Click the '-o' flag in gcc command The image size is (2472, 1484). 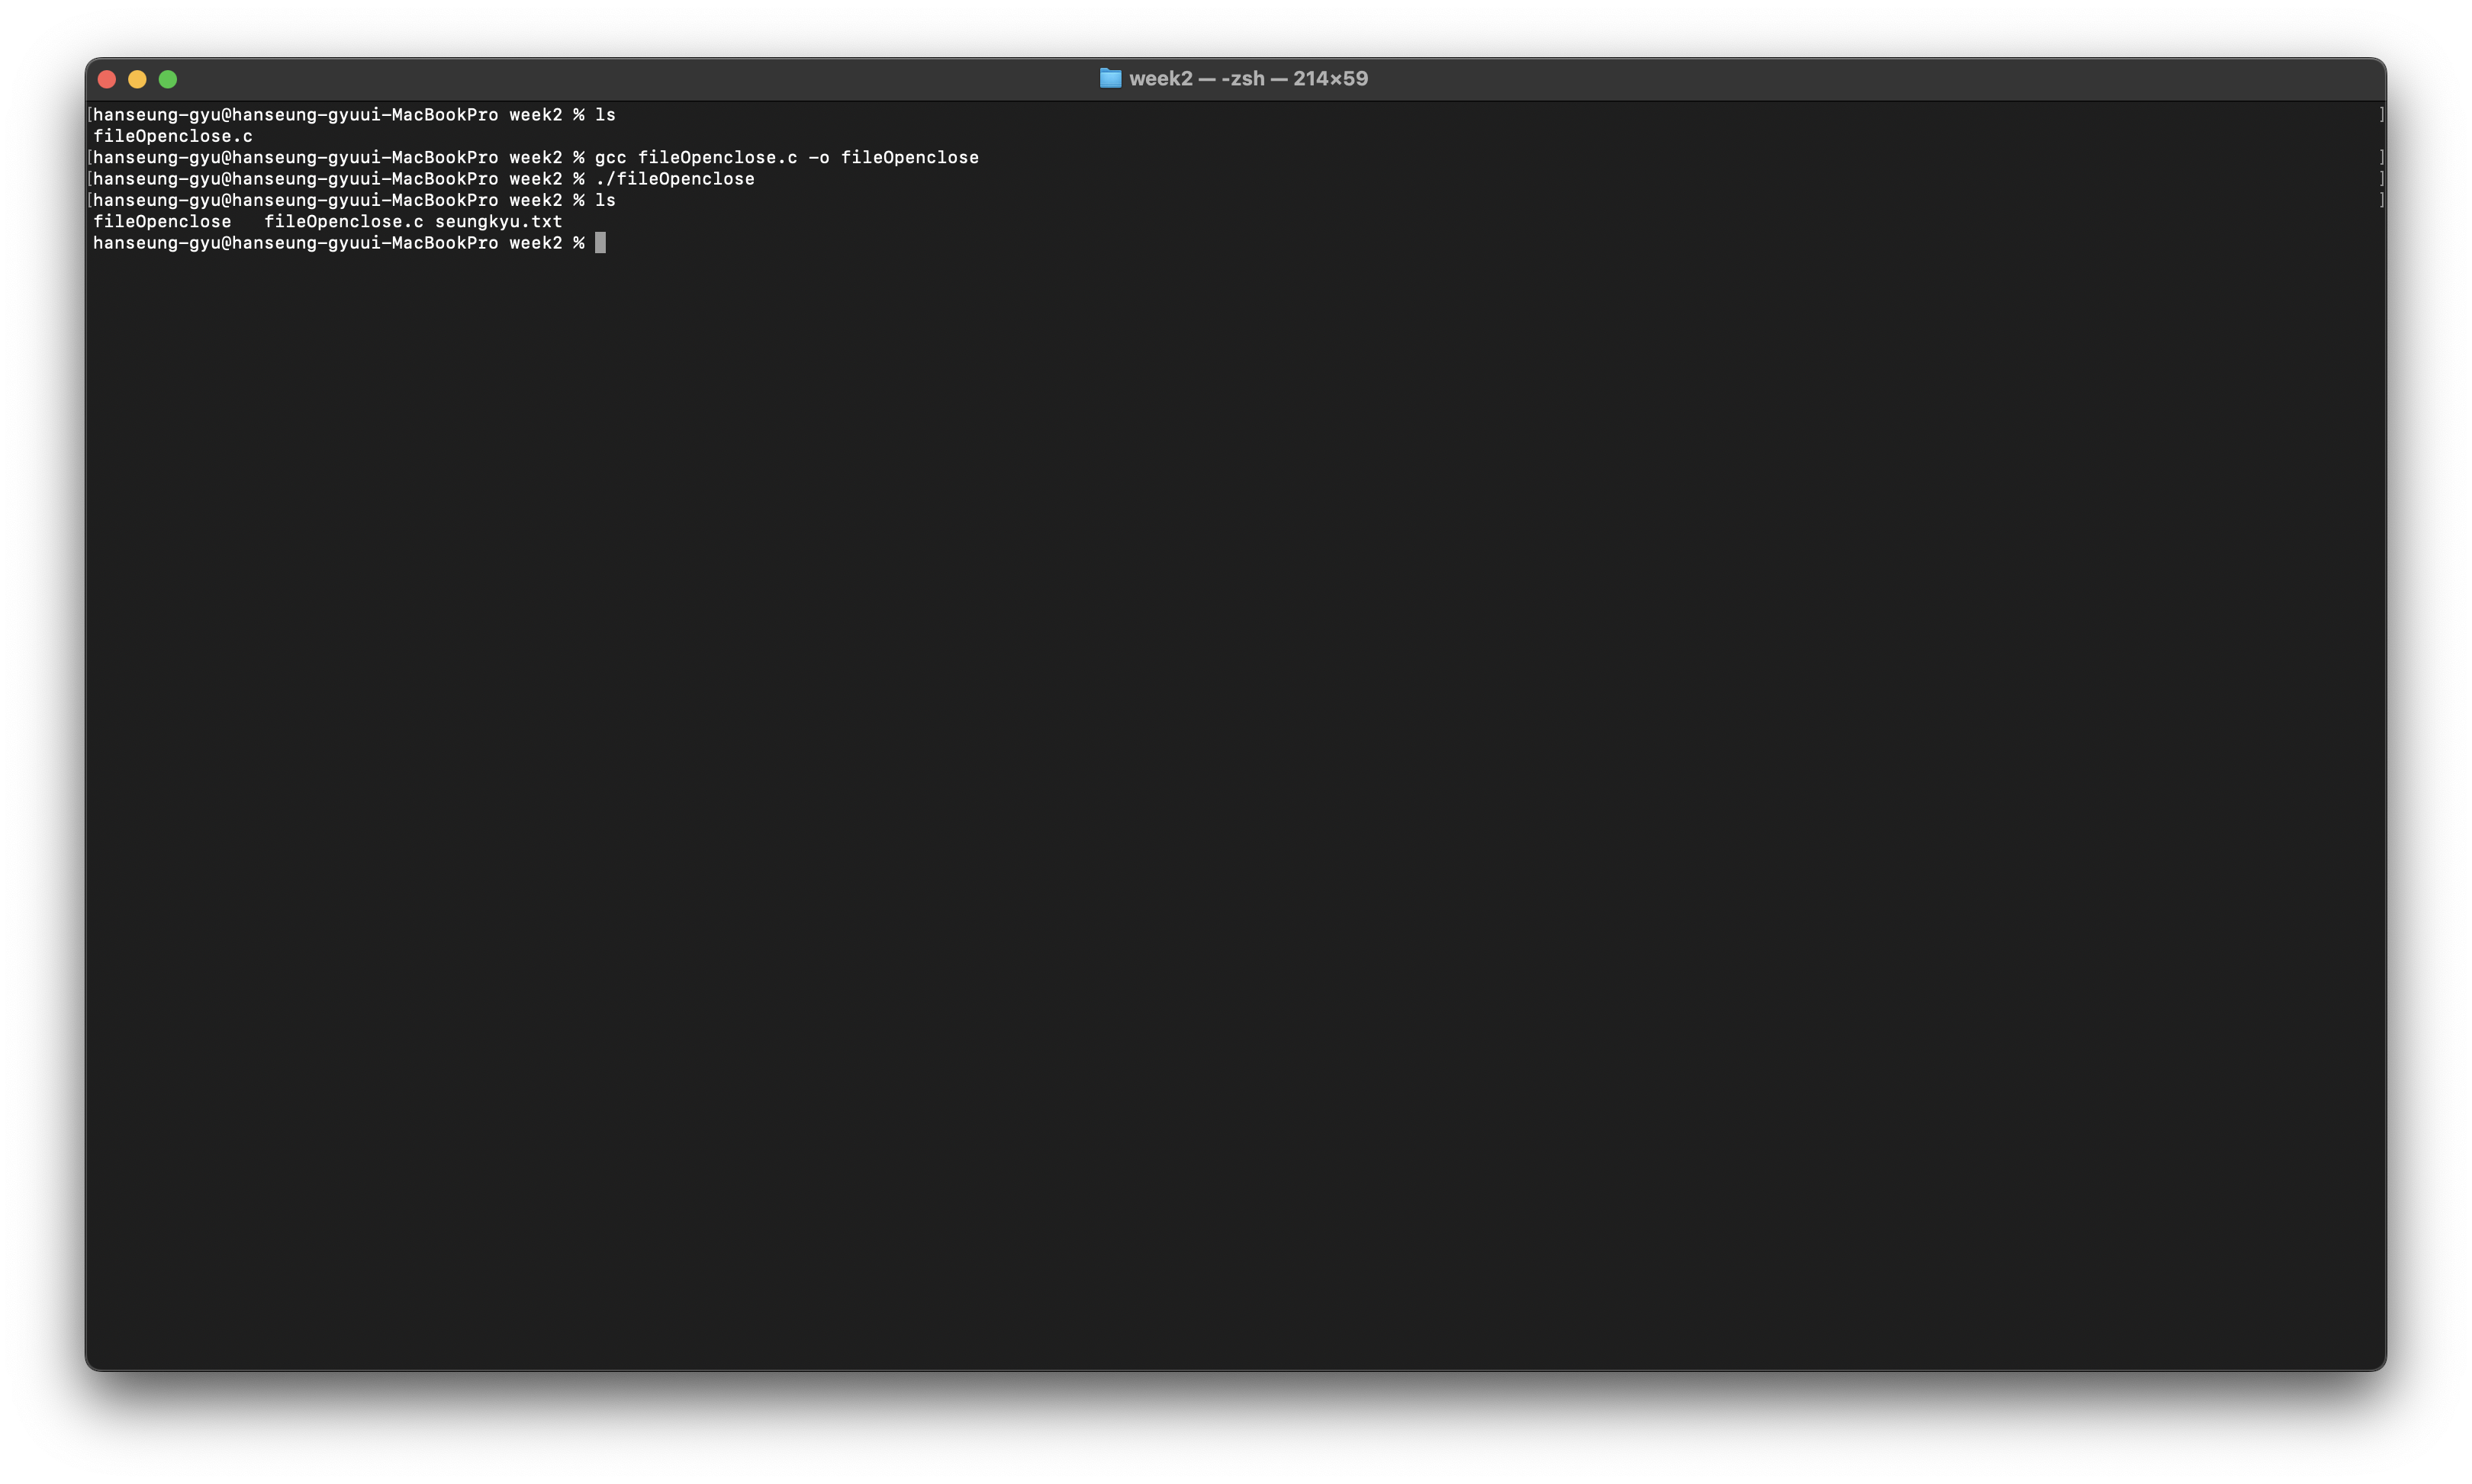click(819, 158)
